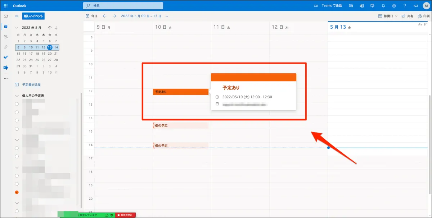Go to next week with right arrow
The width and height of the screenshot is (432, 218).
(114, 16)
